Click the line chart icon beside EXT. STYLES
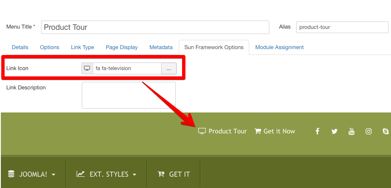 (x=81, y=174)
